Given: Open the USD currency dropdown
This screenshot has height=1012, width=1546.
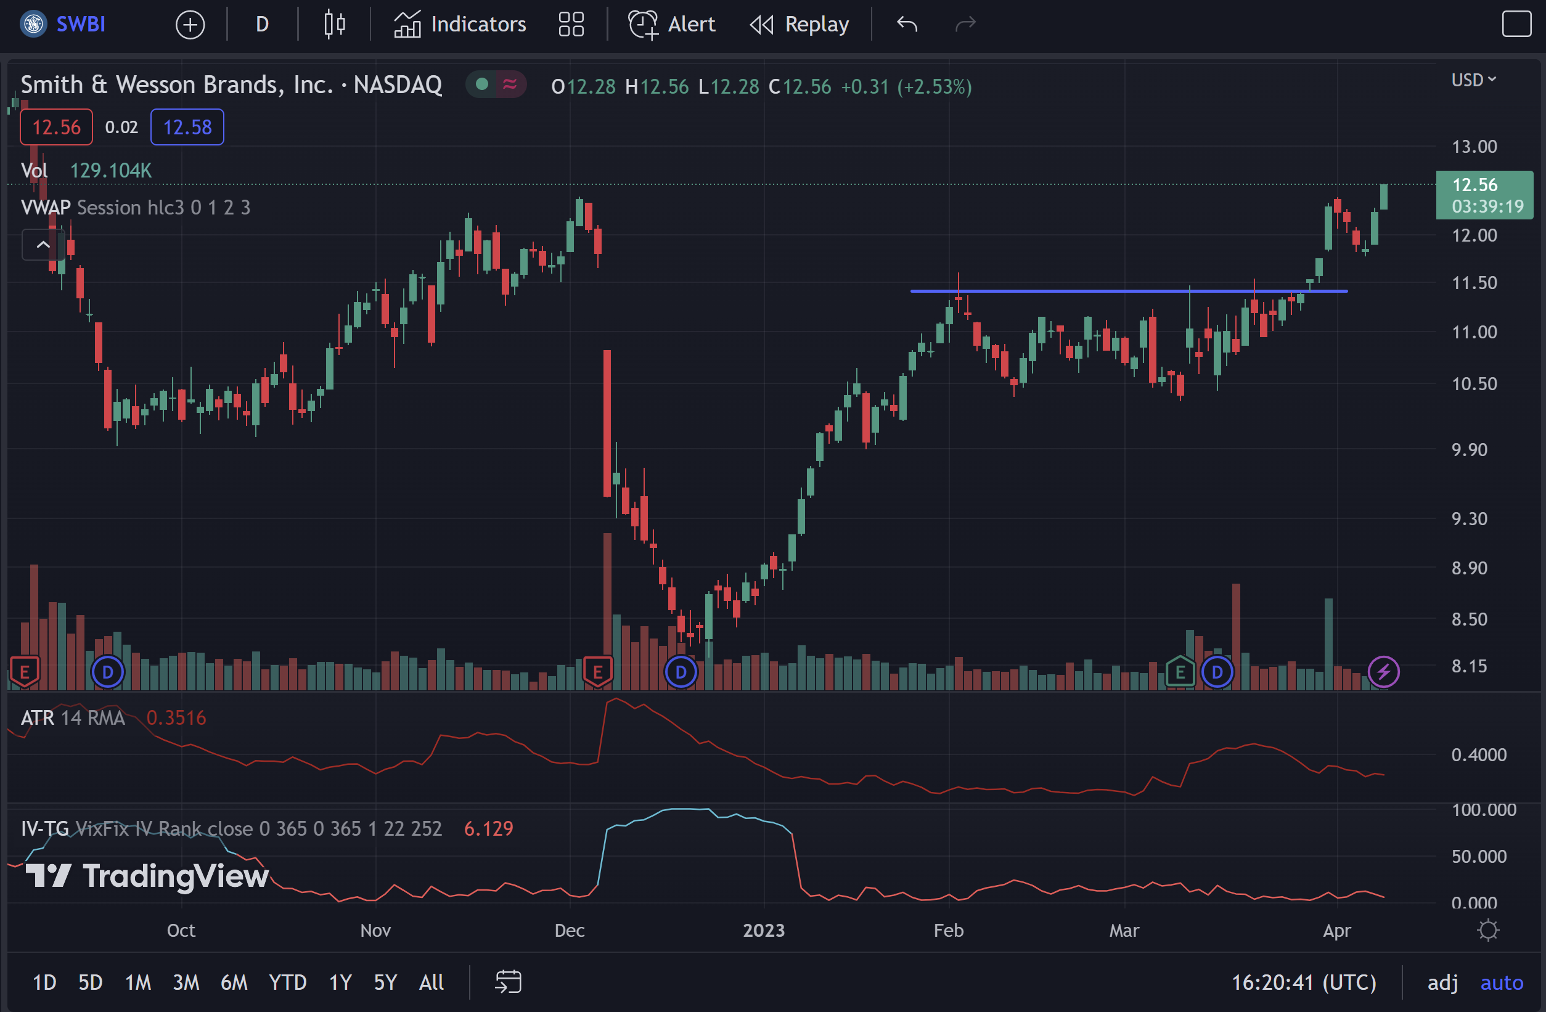Looking at the screenshot, I should pos(1473,80).
